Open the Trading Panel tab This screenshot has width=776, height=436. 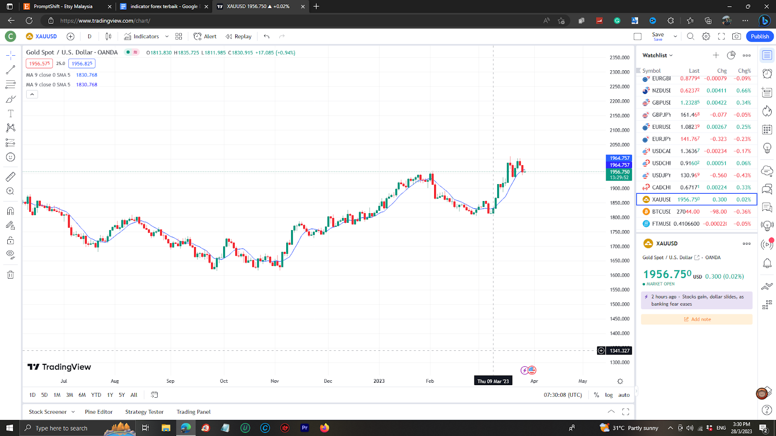point(194,412)
